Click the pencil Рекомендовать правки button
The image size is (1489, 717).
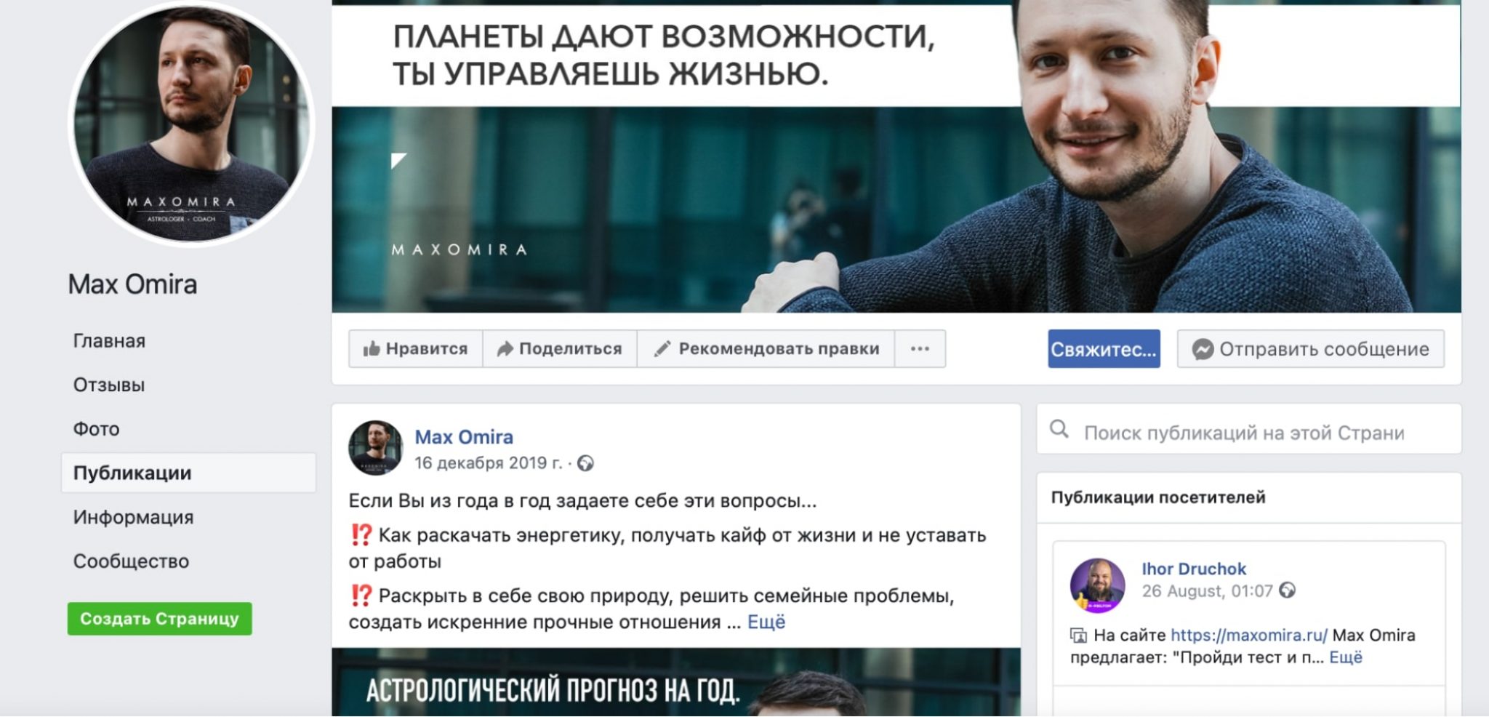[766, 349]
